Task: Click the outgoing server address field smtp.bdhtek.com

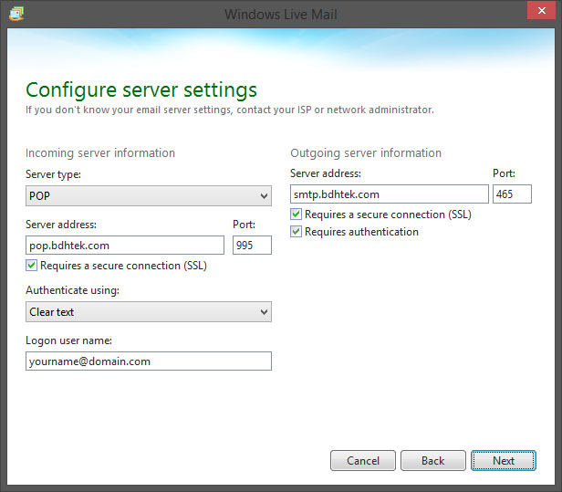Action: tap(390, 194)
